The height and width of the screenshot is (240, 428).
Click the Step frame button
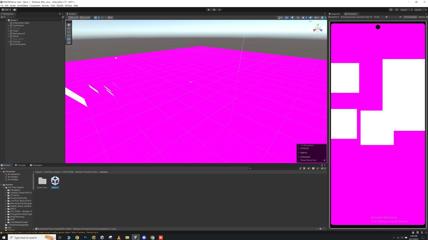pyautogui.click(x=219, y=10)
